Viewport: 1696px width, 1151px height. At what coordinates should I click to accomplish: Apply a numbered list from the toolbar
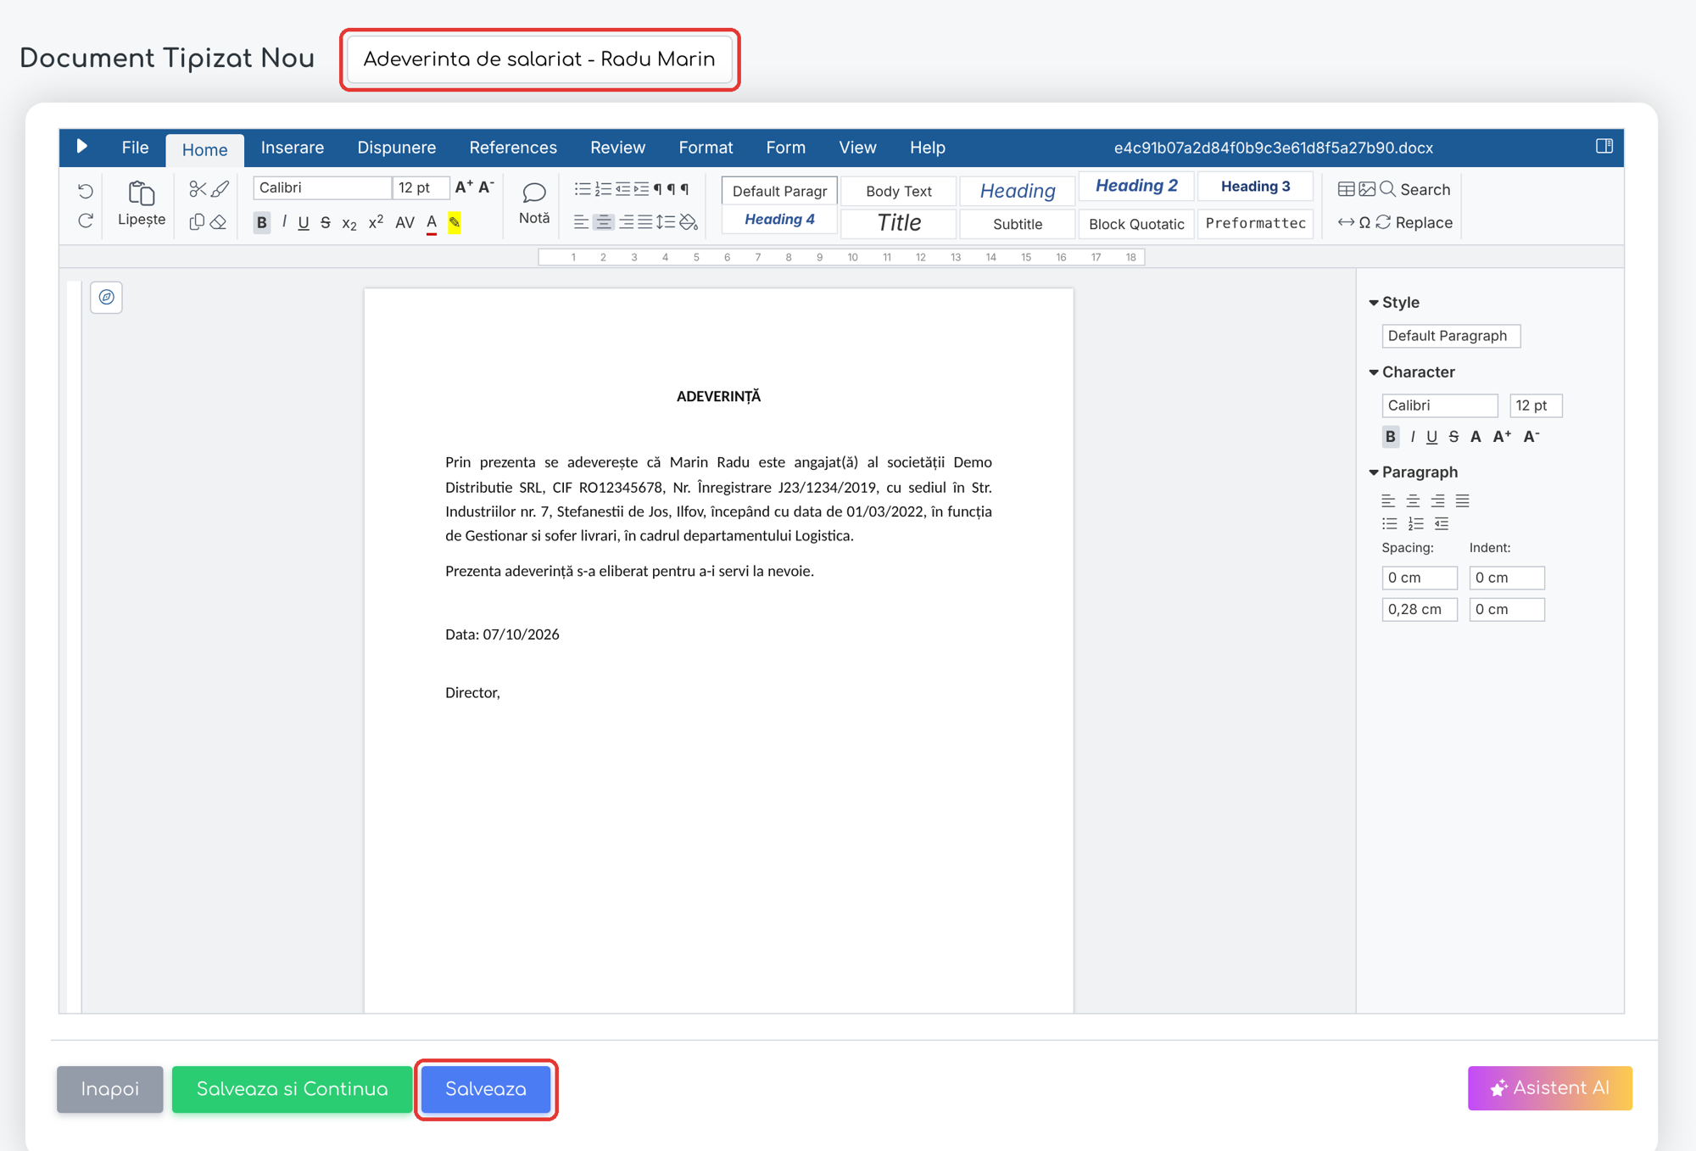tap(603, 189)
